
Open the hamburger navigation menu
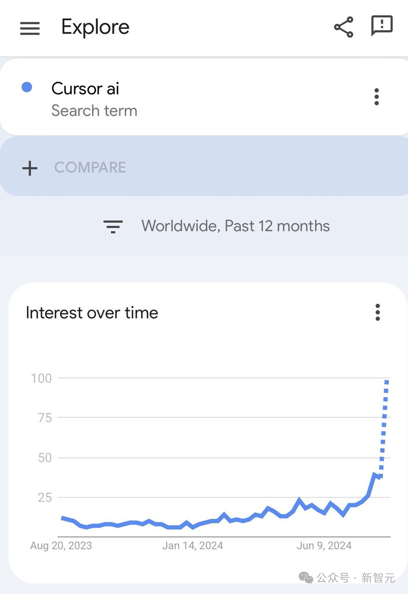[x=30, y=28]
